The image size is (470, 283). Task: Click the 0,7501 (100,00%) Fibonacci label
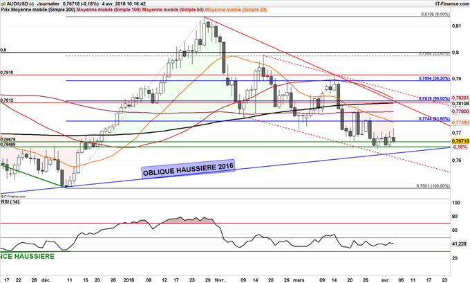(x=433, y=186)
